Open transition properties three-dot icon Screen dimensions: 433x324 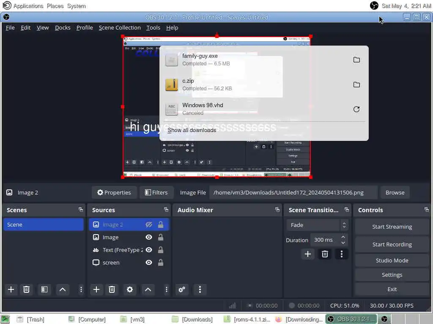pos(342,254)
